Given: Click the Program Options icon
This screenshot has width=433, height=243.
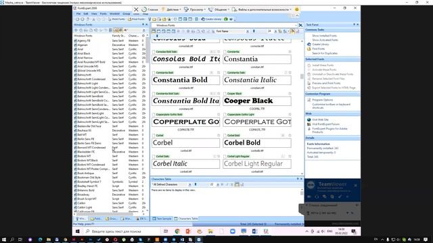Looking at the screenshot, I should (x=309, y=100).
